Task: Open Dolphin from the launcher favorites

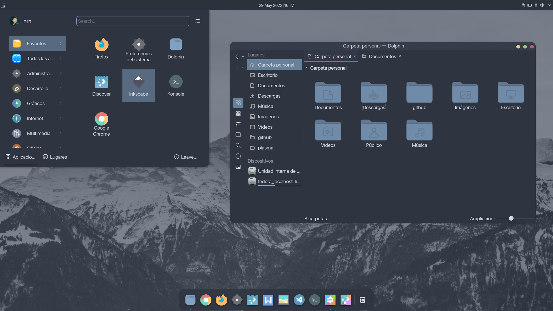Action: click(176, 48)
